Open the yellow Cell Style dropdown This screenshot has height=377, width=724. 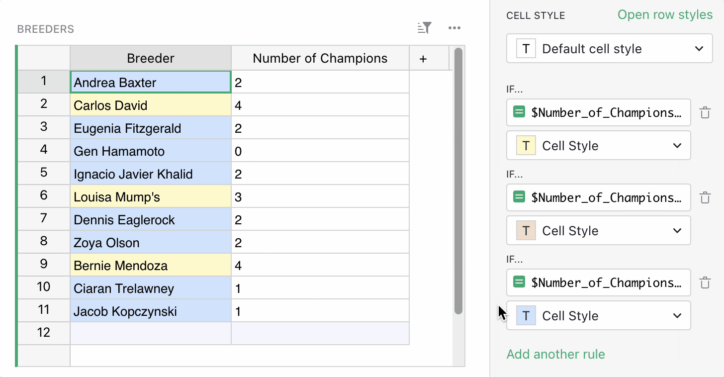(x=677, y=145)
